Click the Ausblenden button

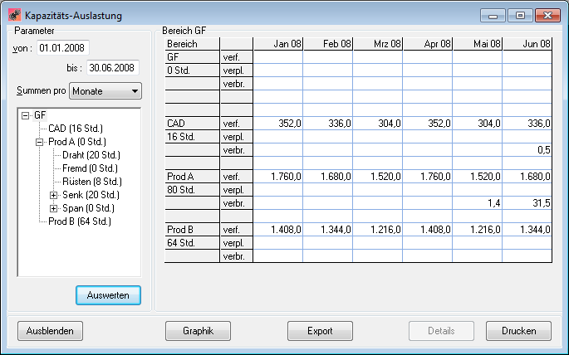point(50,331)
